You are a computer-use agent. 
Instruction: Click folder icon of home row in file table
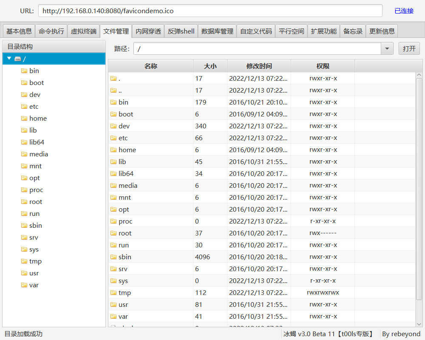[x=113, y=150]
